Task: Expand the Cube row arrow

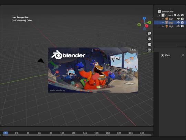Action: click(163, 22)
